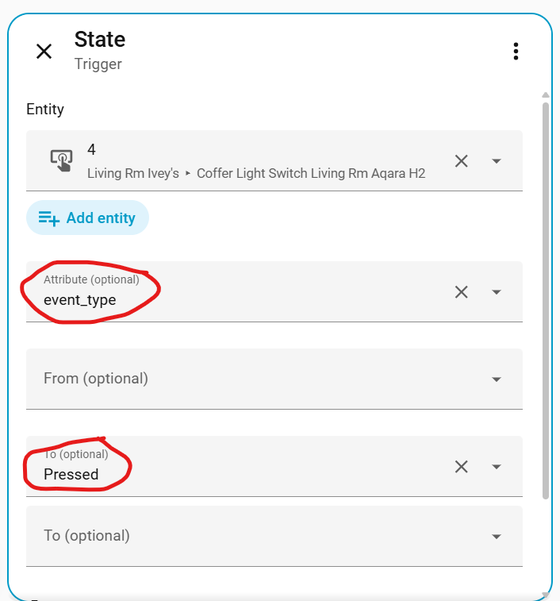560x601 pixels.
Task: Open dropdown arrow of Pressed To field
Action: click(x=497, y=467)
